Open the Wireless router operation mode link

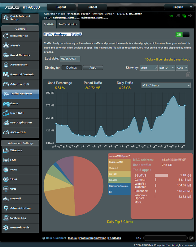[79, 14]
